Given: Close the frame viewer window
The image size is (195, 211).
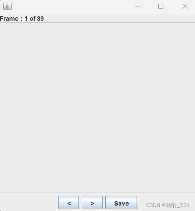Looking at the screenshot, I should click(185, 6).
